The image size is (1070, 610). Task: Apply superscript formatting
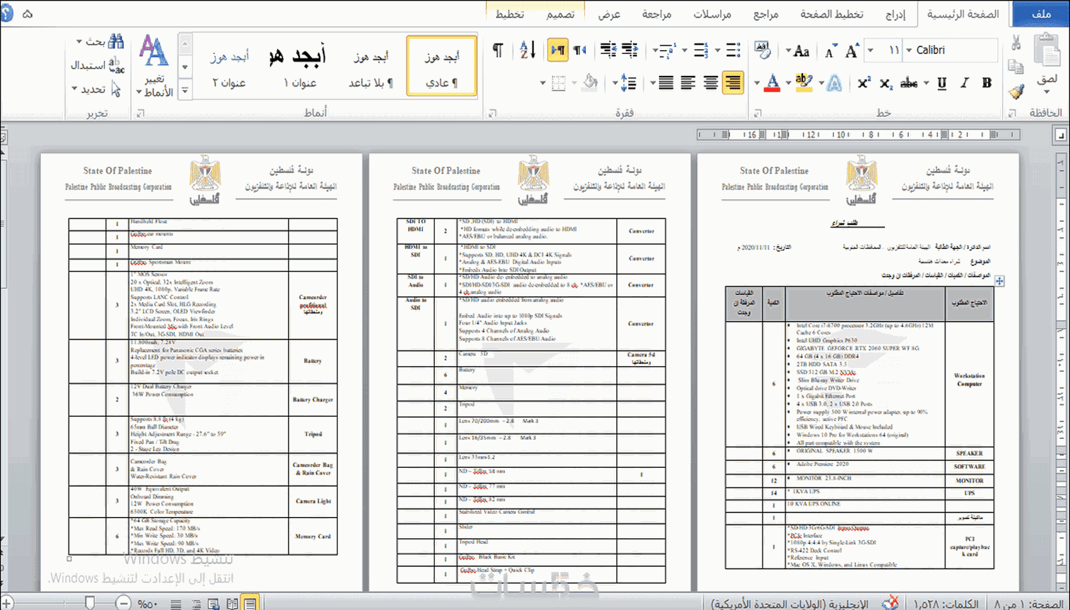tap(864, 83)
